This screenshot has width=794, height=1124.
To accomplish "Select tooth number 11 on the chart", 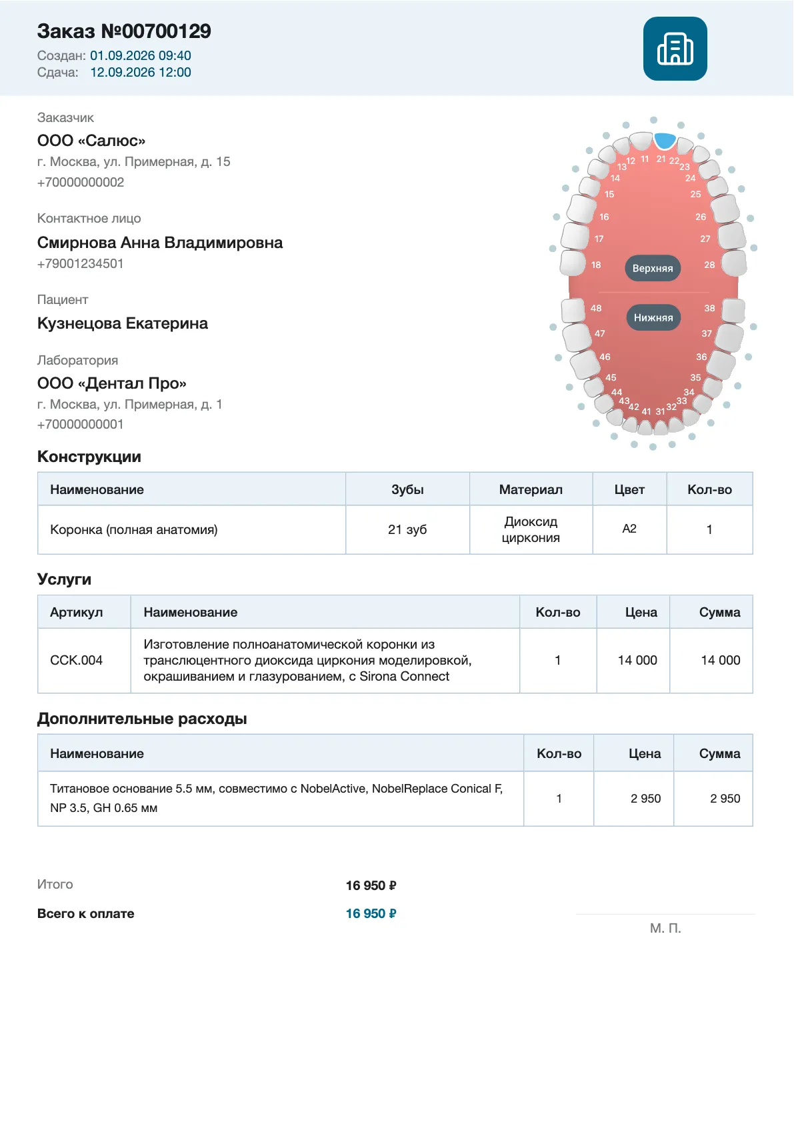I will [641, 141].
